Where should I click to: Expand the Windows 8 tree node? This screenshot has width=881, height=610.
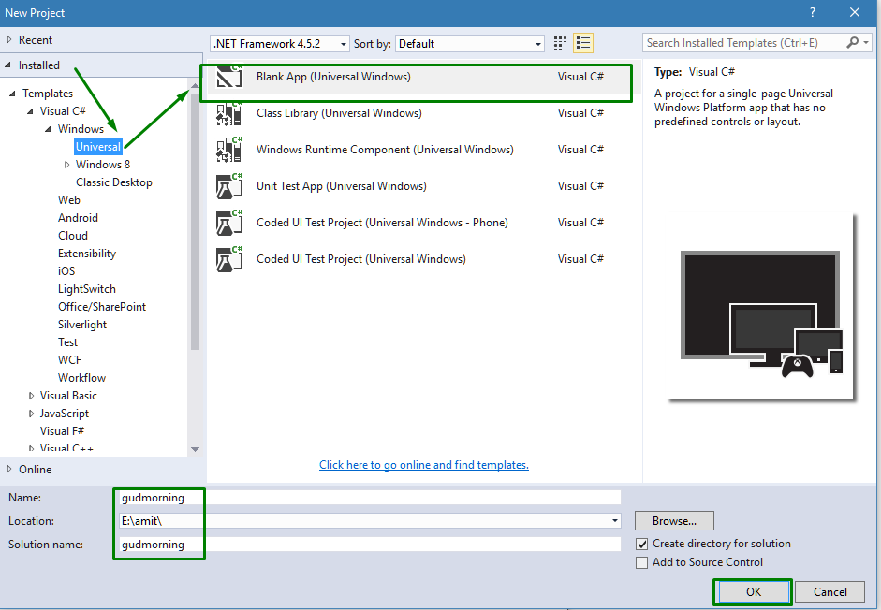(x=66, y=165)
